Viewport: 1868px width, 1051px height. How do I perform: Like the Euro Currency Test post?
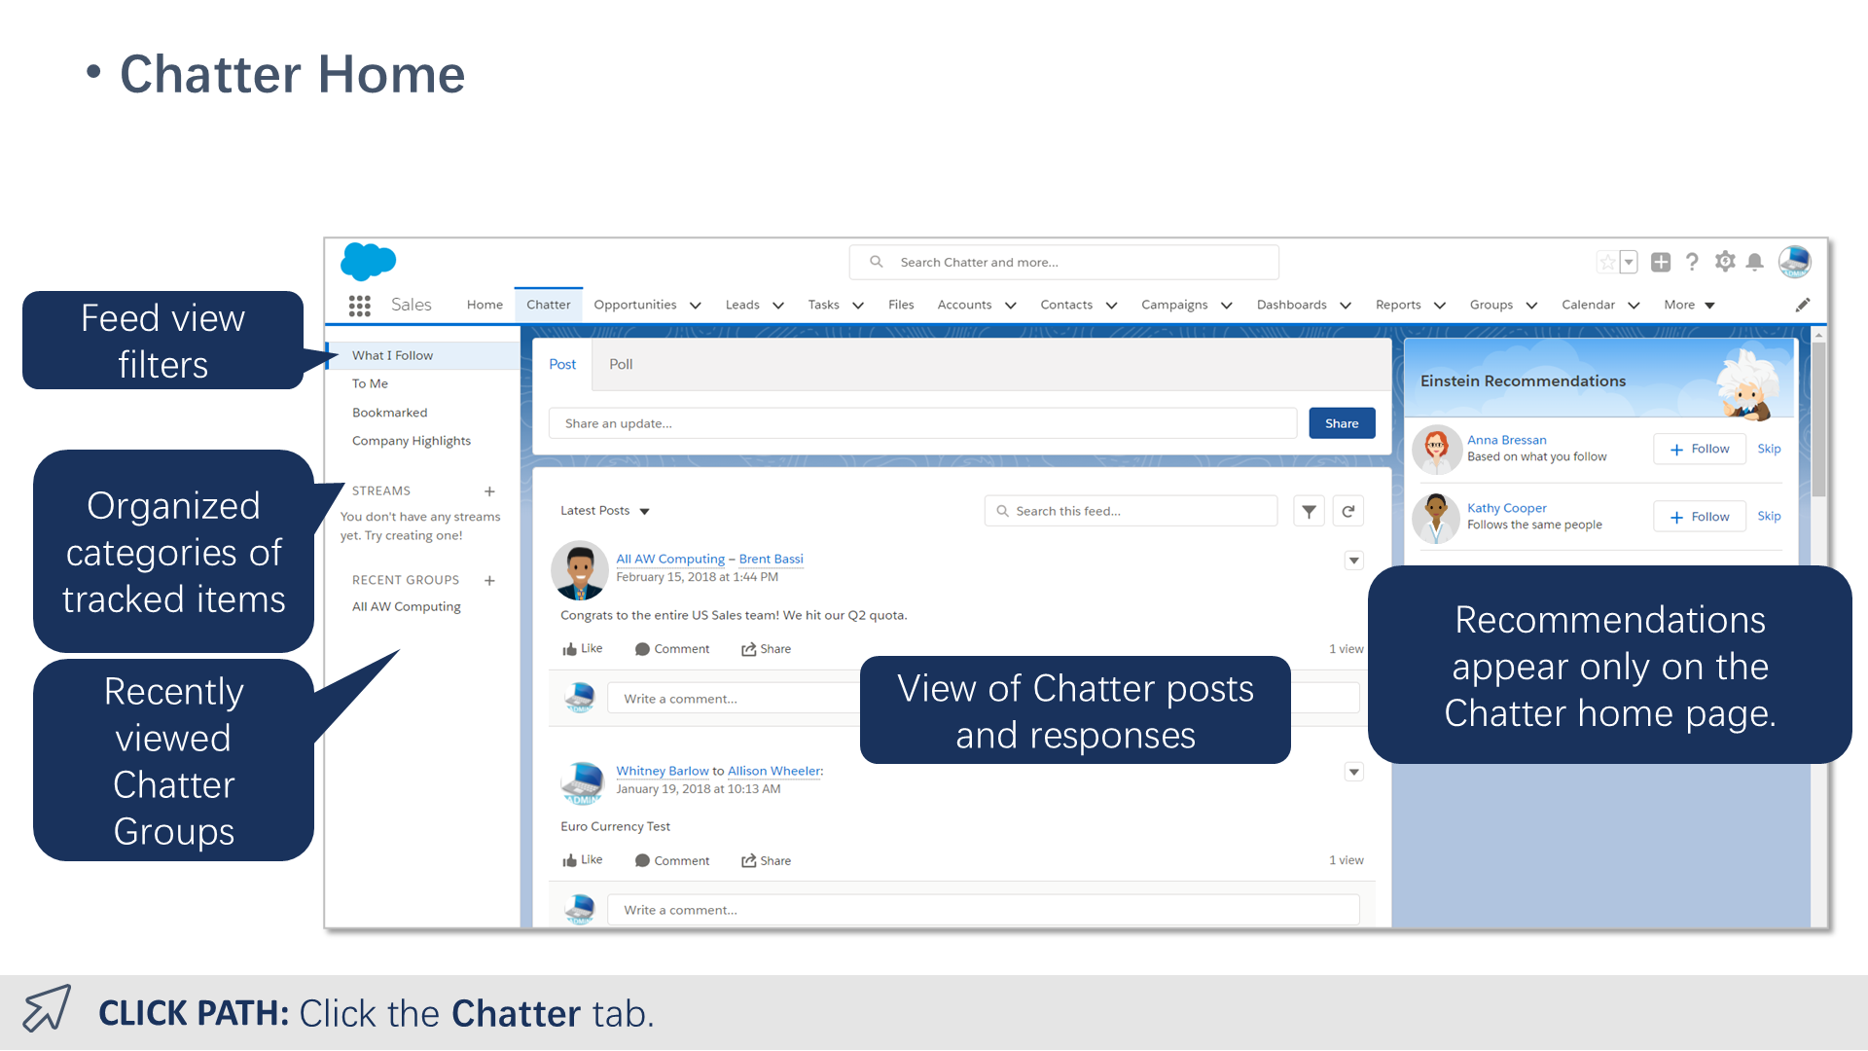tap(583, 860)
